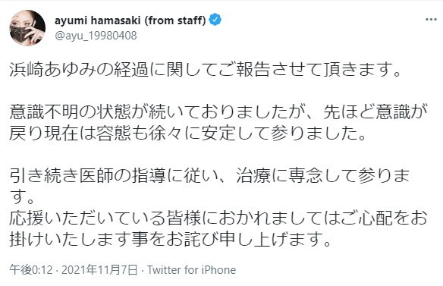This screenshot has width=443, height=286.
Task: Open ayumi hamasaki's profile avatar
Action: tap(27, 28)
